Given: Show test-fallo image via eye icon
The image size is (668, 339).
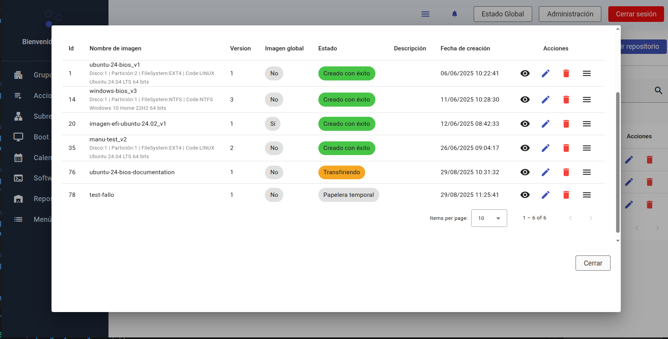Looking at the screenshot, I should point(525,195).
